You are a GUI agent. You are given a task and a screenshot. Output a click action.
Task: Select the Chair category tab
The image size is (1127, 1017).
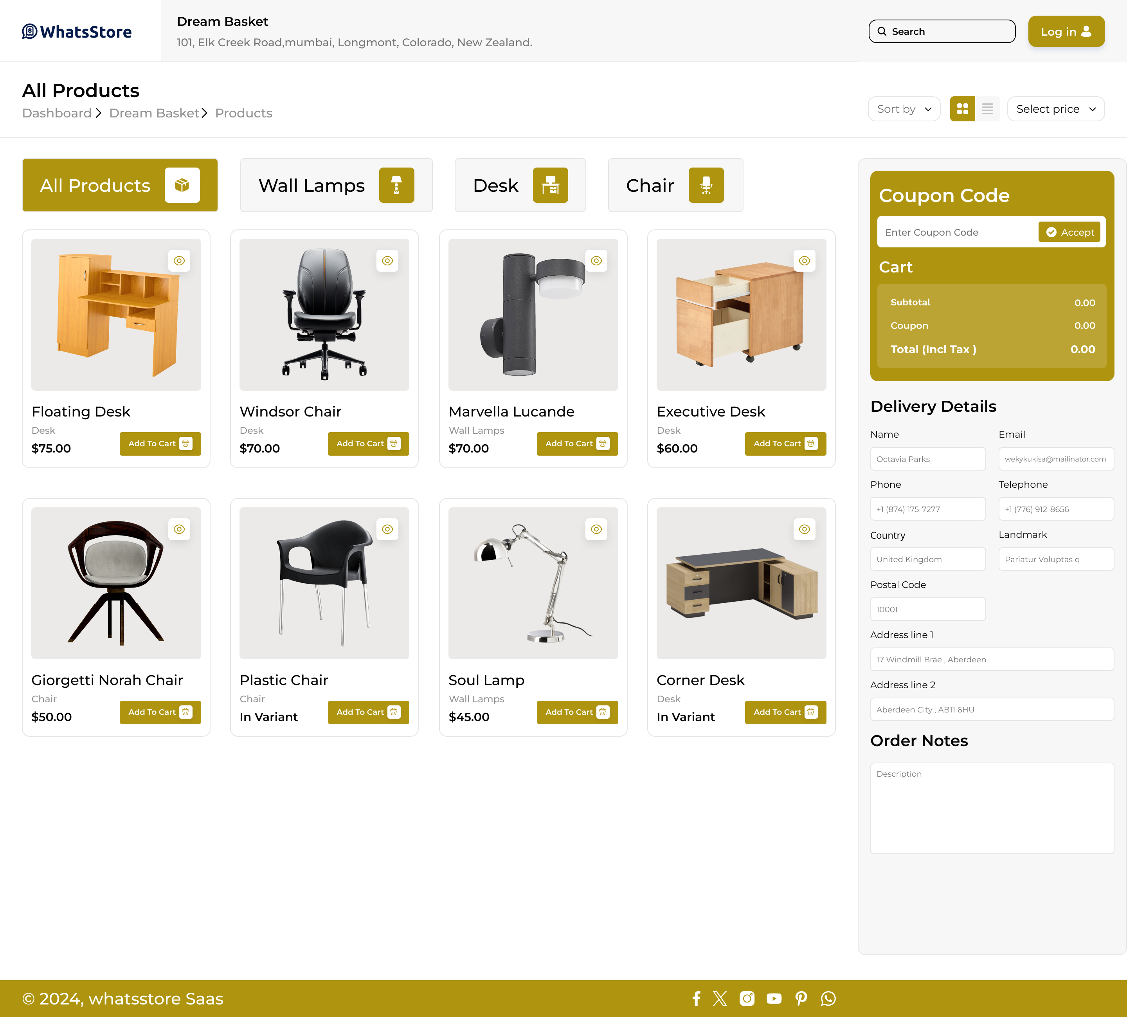pyautogui.click(x=675, y=186)
